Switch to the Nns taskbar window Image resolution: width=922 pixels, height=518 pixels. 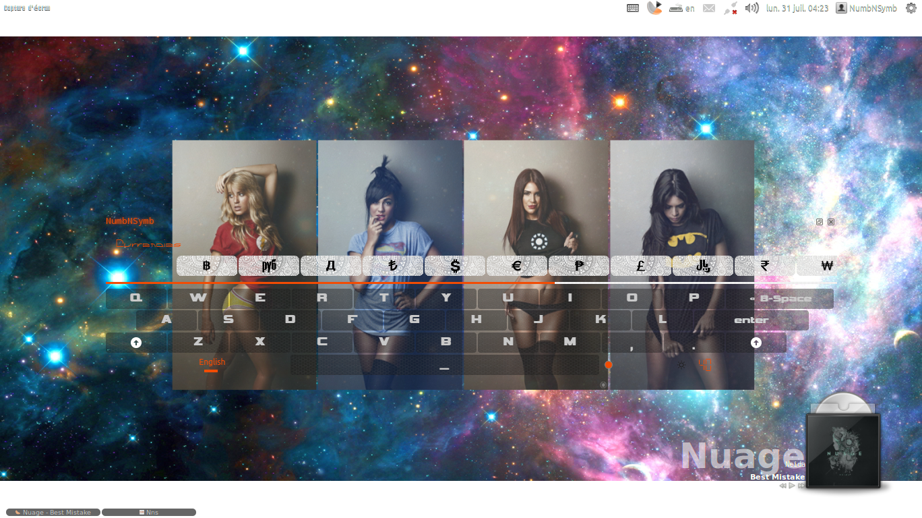[x=149, y=513]
